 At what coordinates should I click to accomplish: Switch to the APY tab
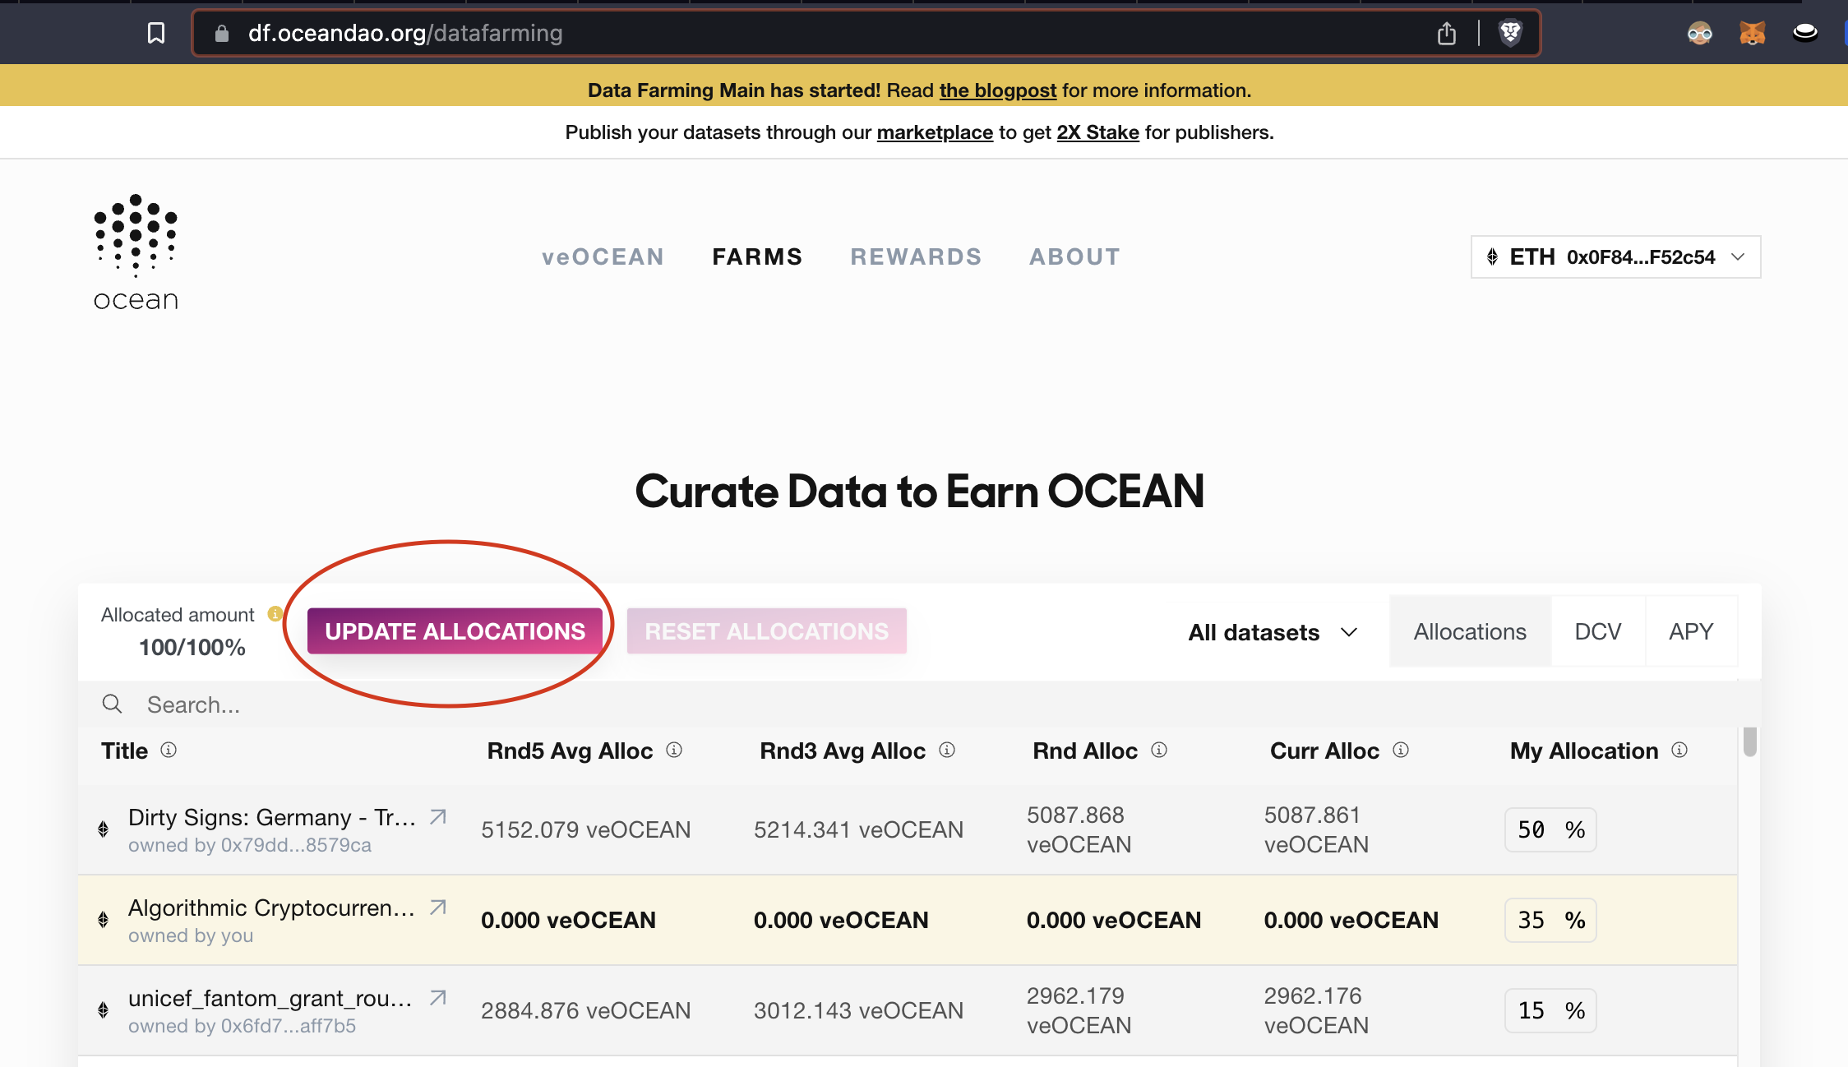pyautogui.click(x=1691, y=631)
